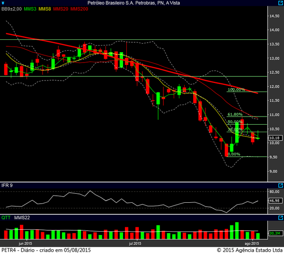Image resolution: width=284 pixels, height=253 pixels.
Task: Select the BB9±2,00 Bollinger indicator label
Action: pos(11,9)
